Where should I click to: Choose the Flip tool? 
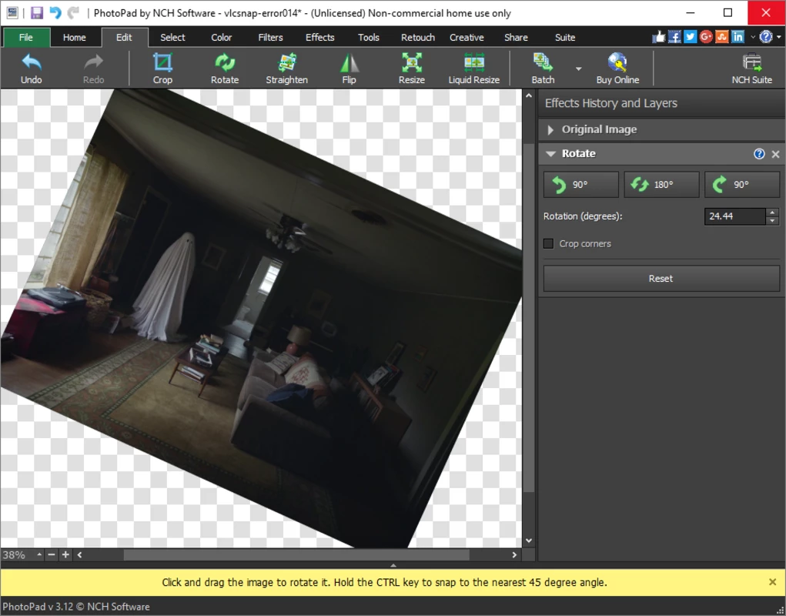pyautogui.click(x=349, y=69)
